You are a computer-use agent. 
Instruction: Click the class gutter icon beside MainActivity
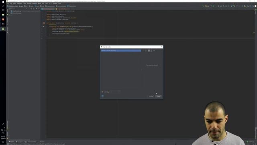click(44, 23)
